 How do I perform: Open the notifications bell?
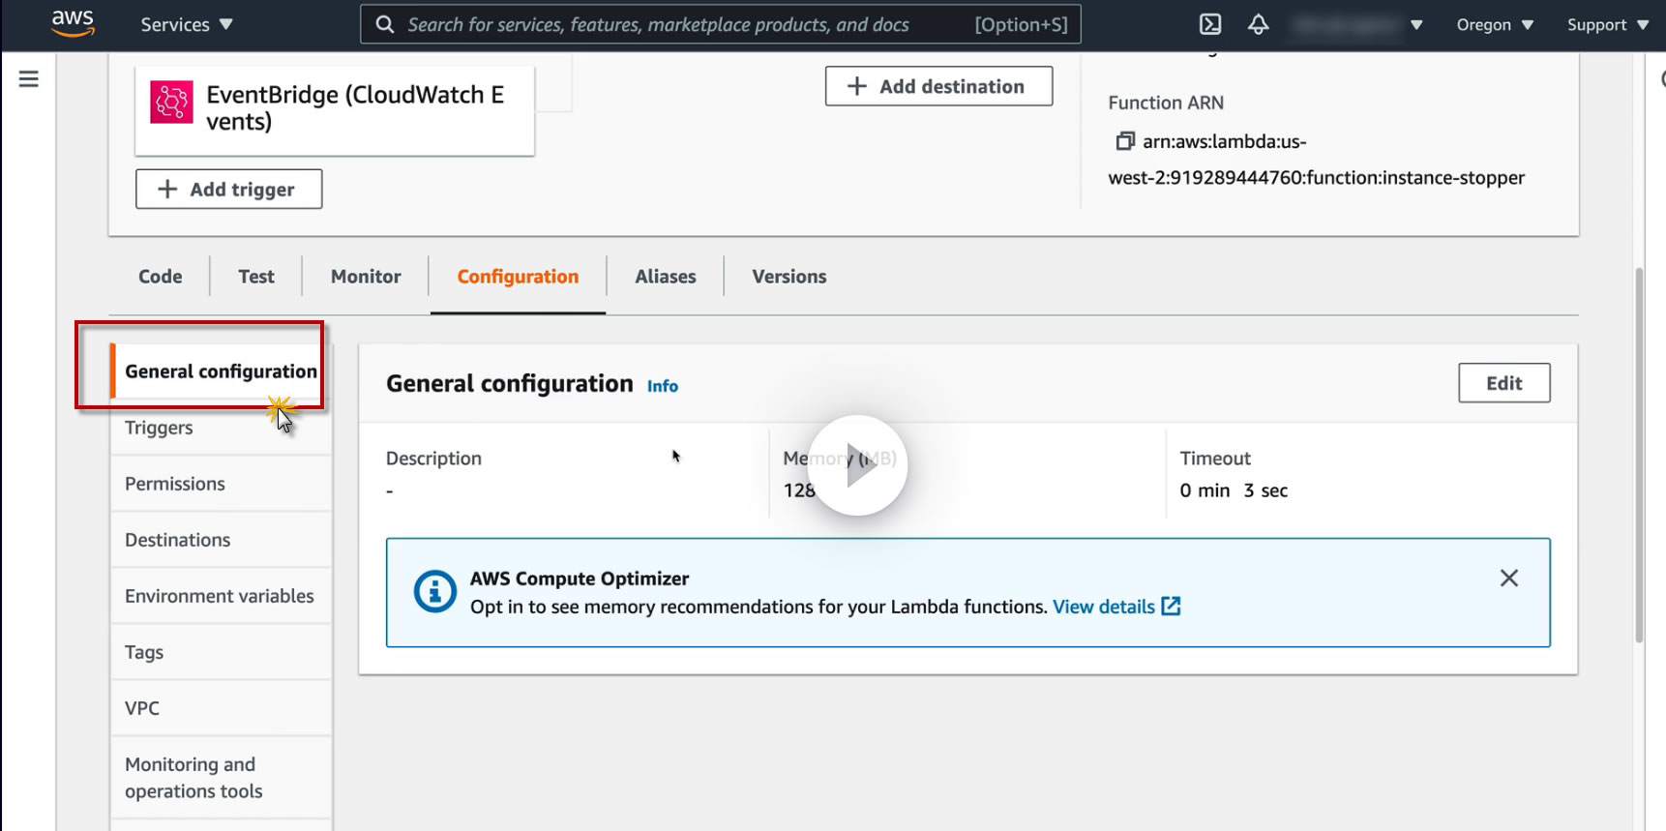tap(1258, 24)
